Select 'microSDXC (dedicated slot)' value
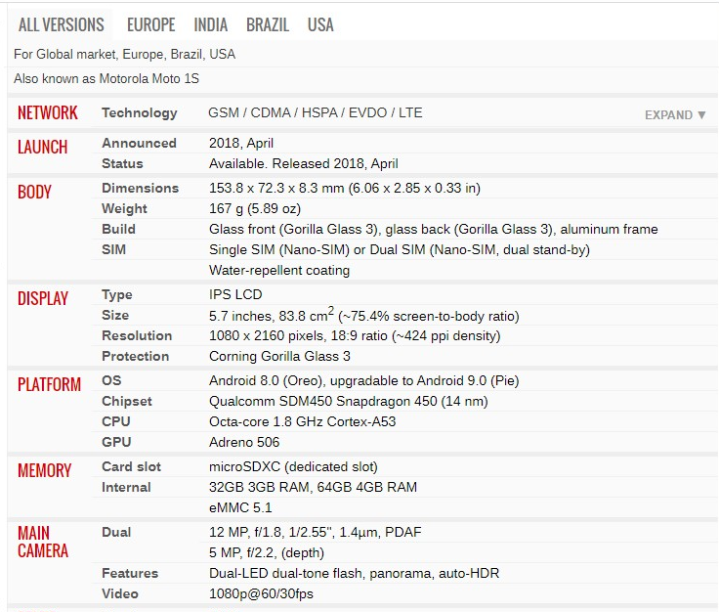 tap(293, 467)
